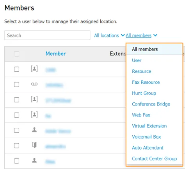This screenshot has width=185, height=169.
Task: Select All members in the open dropdown list
Action: click(x=155, y=49)
